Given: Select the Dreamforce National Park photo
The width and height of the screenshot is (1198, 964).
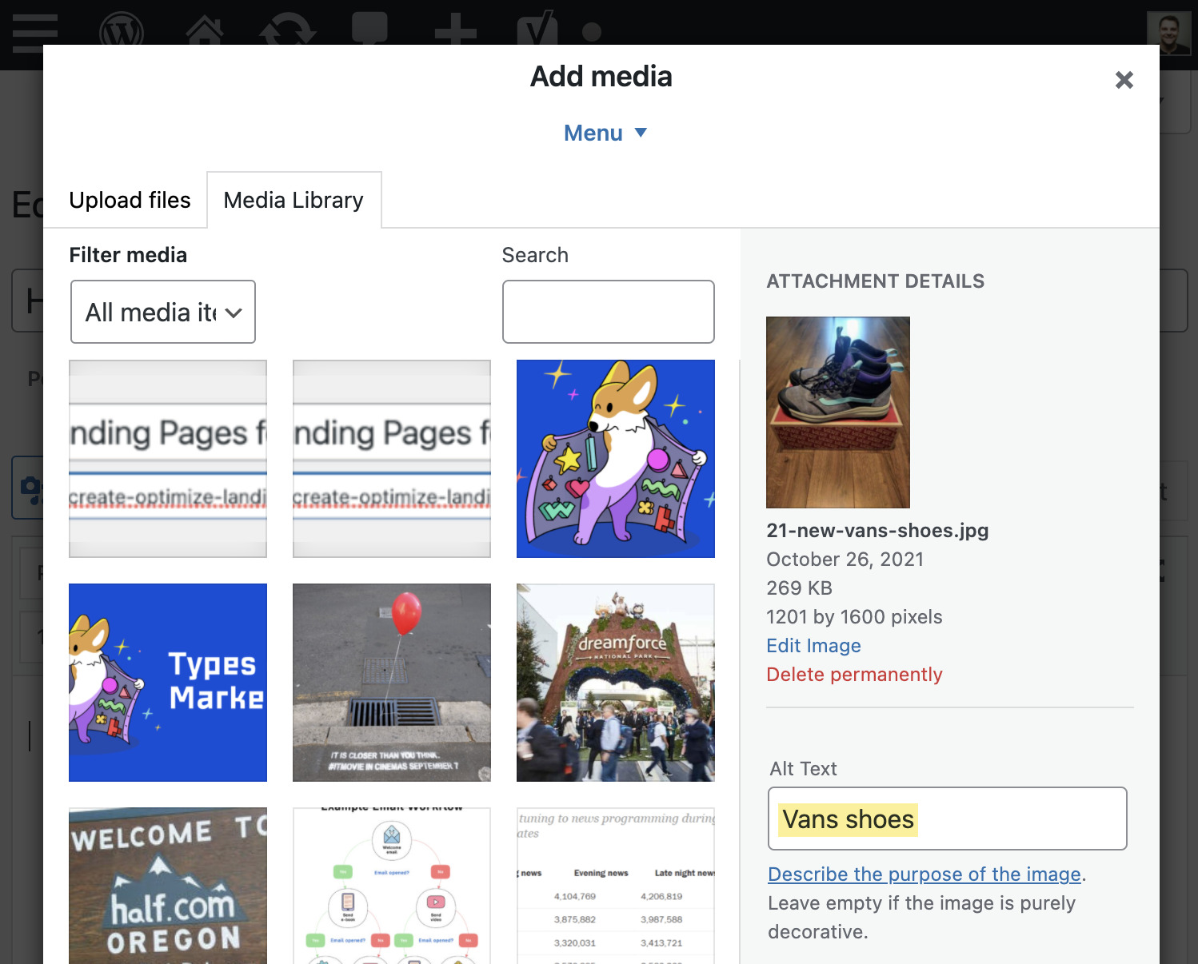Looking at the screenshot, I should pos(615,682).
